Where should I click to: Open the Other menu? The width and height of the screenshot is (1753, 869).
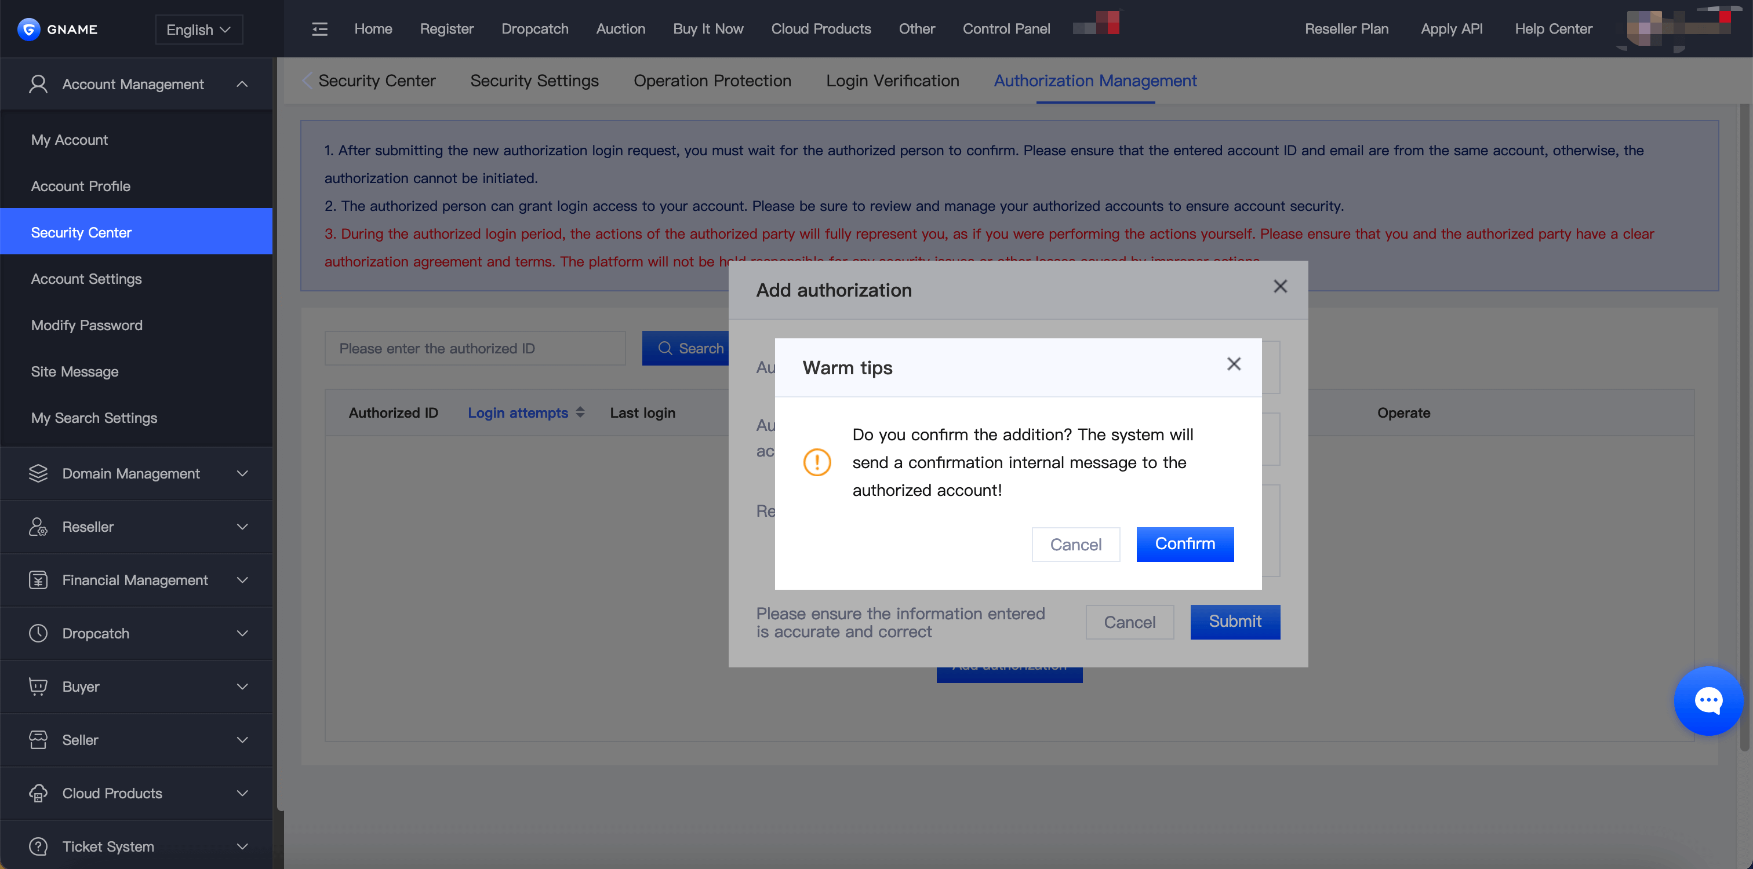tap(916, 28)
